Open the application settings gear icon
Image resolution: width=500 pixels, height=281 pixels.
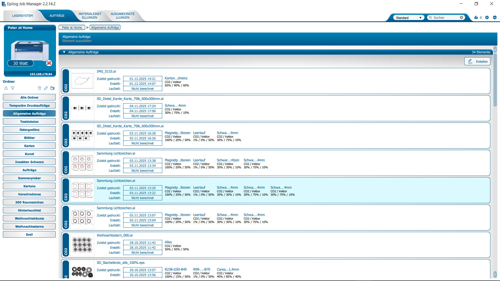point(487,17)
